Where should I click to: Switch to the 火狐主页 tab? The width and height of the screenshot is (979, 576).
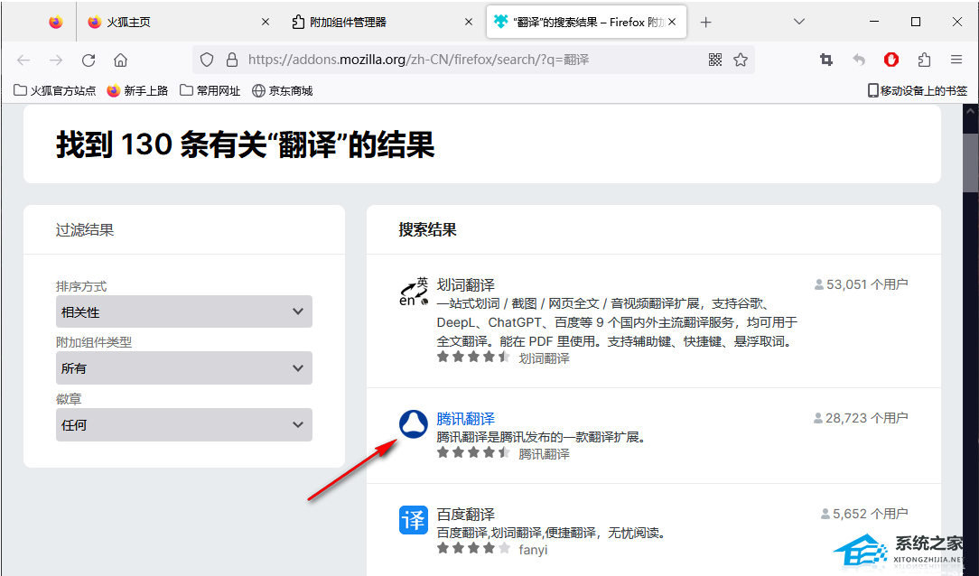pos(180,22)
